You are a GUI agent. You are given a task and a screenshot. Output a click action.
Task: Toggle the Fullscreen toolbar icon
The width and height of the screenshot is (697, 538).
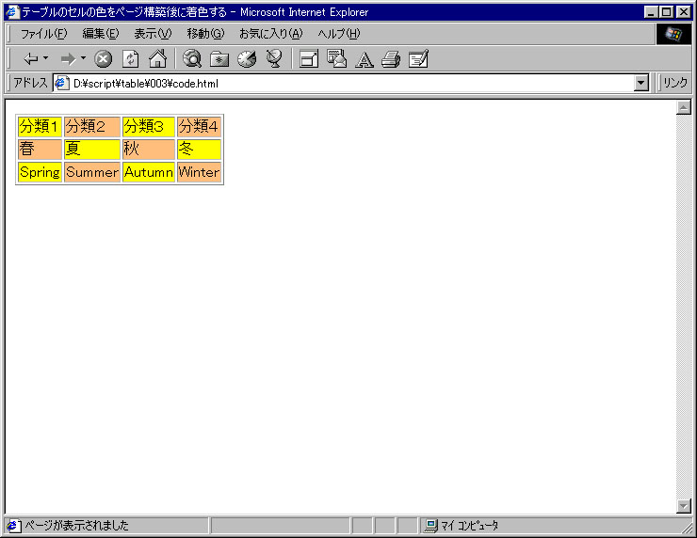pos(309,58)
